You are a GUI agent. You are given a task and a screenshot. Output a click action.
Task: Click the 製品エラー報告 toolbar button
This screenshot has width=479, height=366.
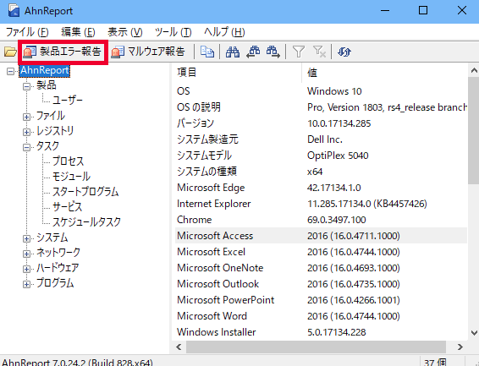pos(63,52)
